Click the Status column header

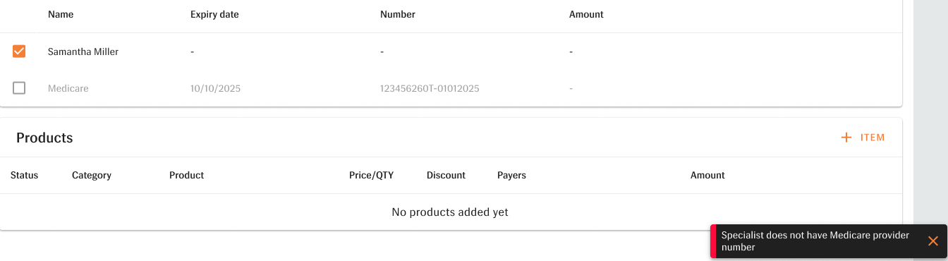25,175
